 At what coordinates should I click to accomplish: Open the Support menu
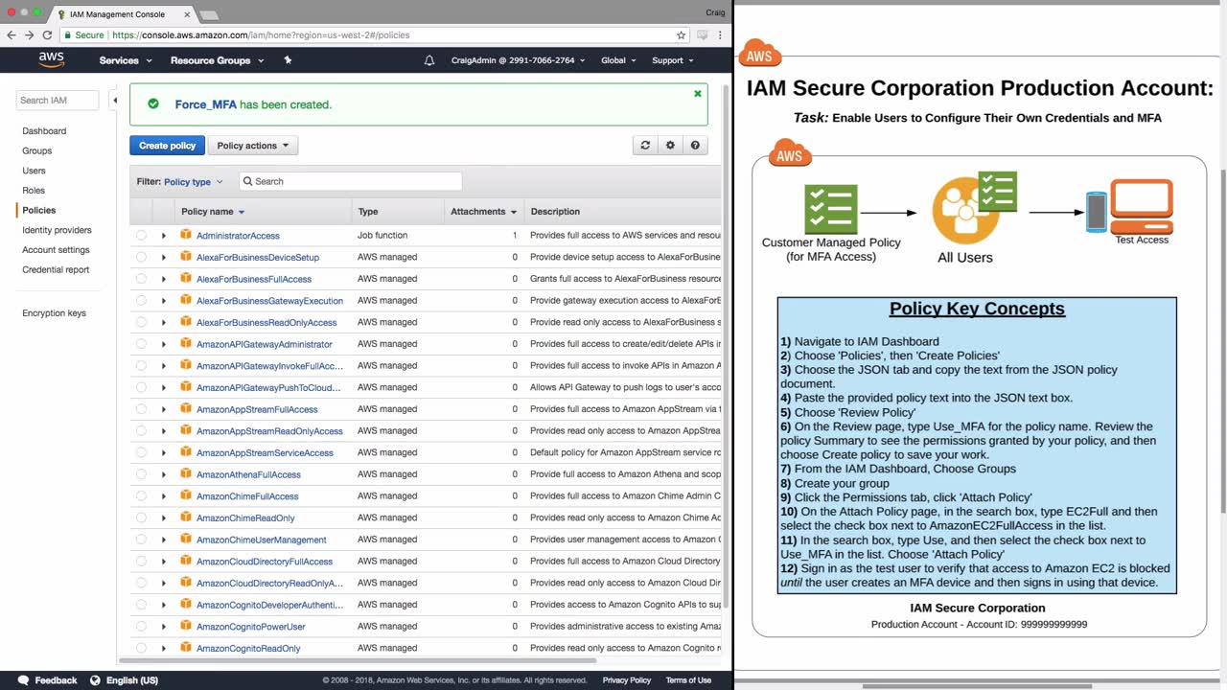point(673,60)
